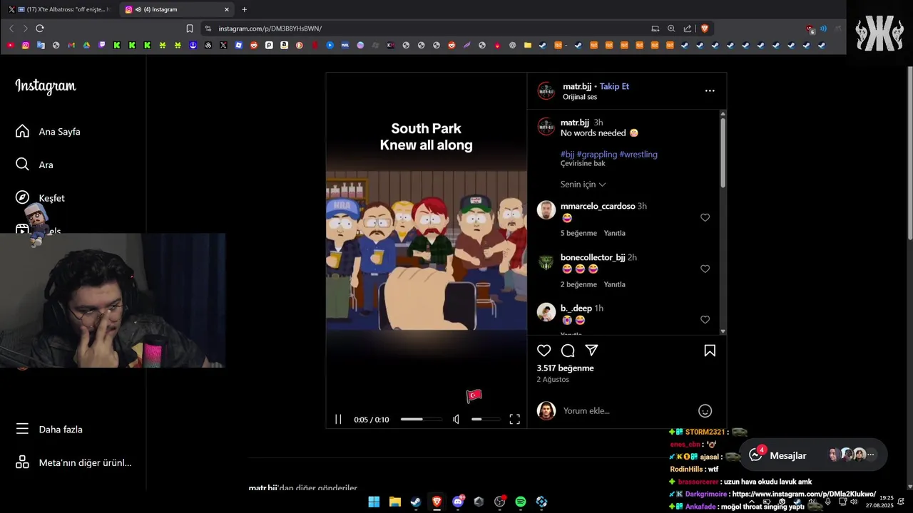Like mmarcelo_ccardoso's comment

705,217
